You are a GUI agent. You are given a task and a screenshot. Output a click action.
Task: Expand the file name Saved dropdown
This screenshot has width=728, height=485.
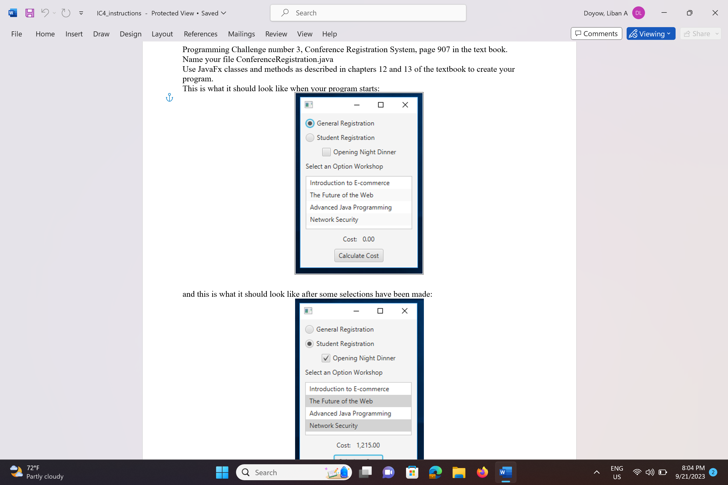click(224, 13)
